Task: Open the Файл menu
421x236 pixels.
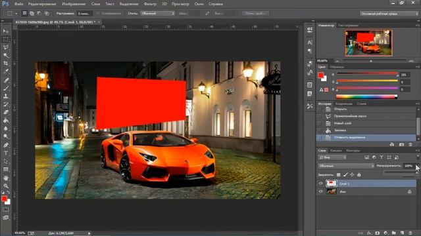Action: [x=18, y=4]
